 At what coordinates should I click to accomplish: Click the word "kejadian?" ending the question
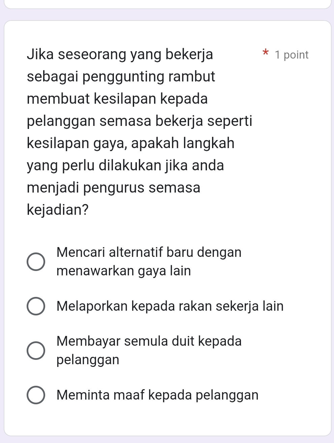pyautogui.click(x=58, y=210)
